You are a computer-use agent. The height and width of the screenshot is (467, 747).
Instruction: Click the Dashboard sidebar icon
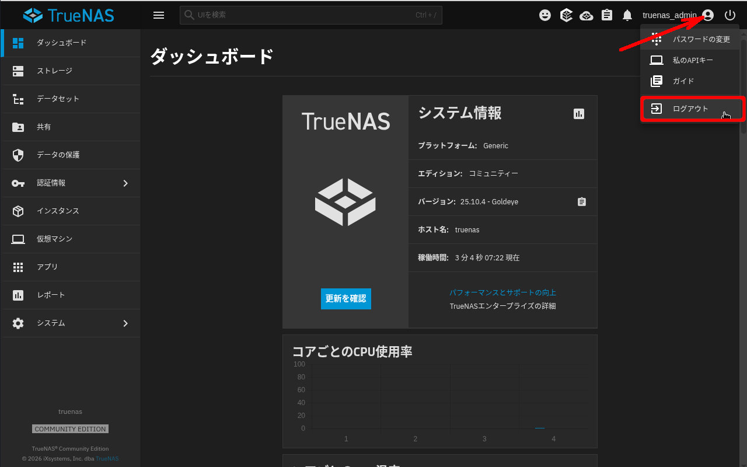tap(18, 43)
